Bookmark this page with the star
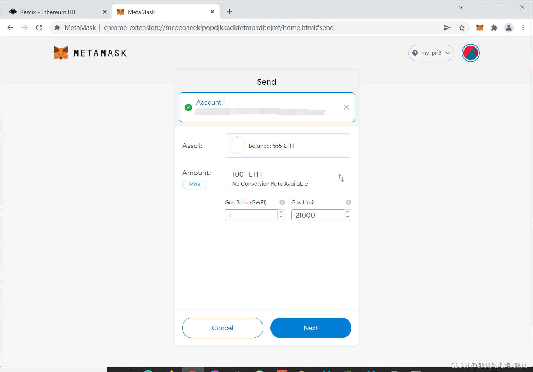The width and height of the screenshot is (533, 372). tap(462, 27)
